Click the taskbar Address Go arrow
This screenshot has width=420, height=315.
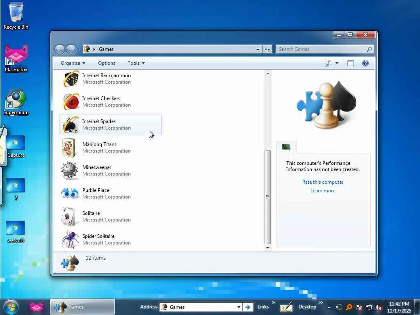tap(248, 307)
